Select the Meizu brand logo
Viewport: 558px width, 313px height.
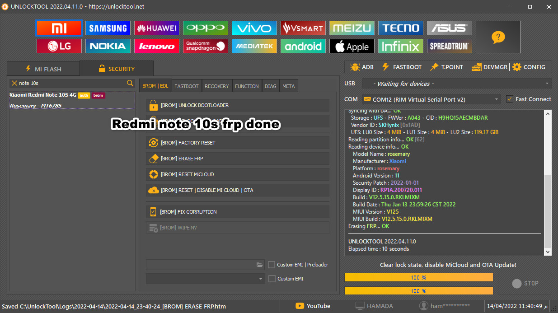coord(352,28)
